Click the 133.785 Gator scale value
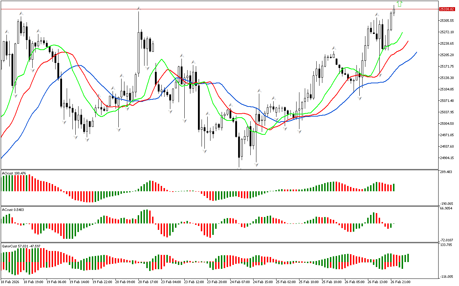 pos(446,245)
